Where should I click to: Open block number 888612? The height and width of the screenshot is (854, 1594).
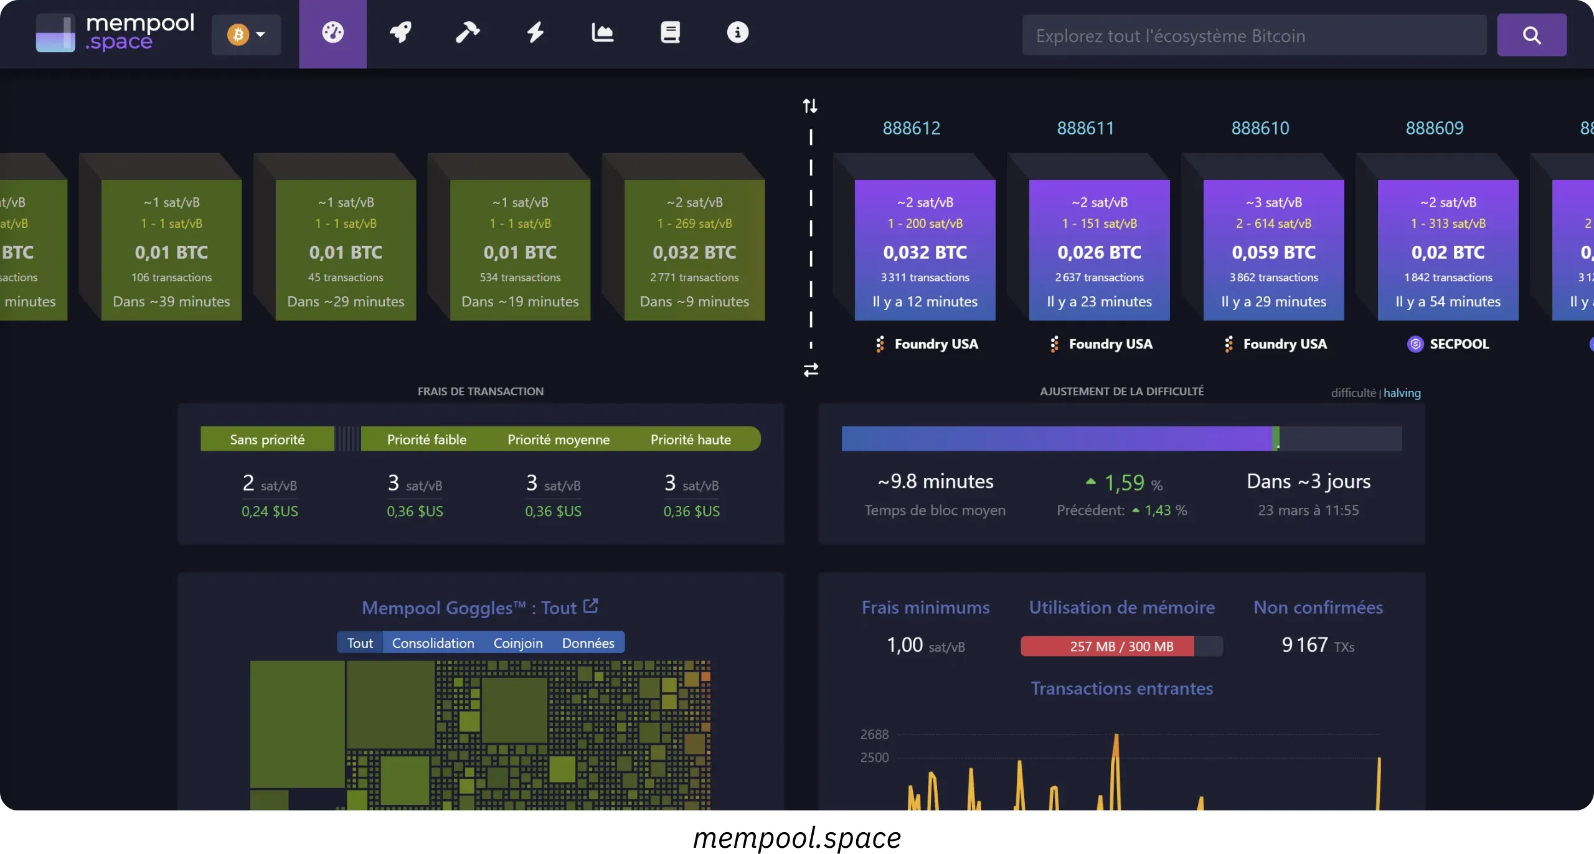pyautogui.click(x=911, y=128)
